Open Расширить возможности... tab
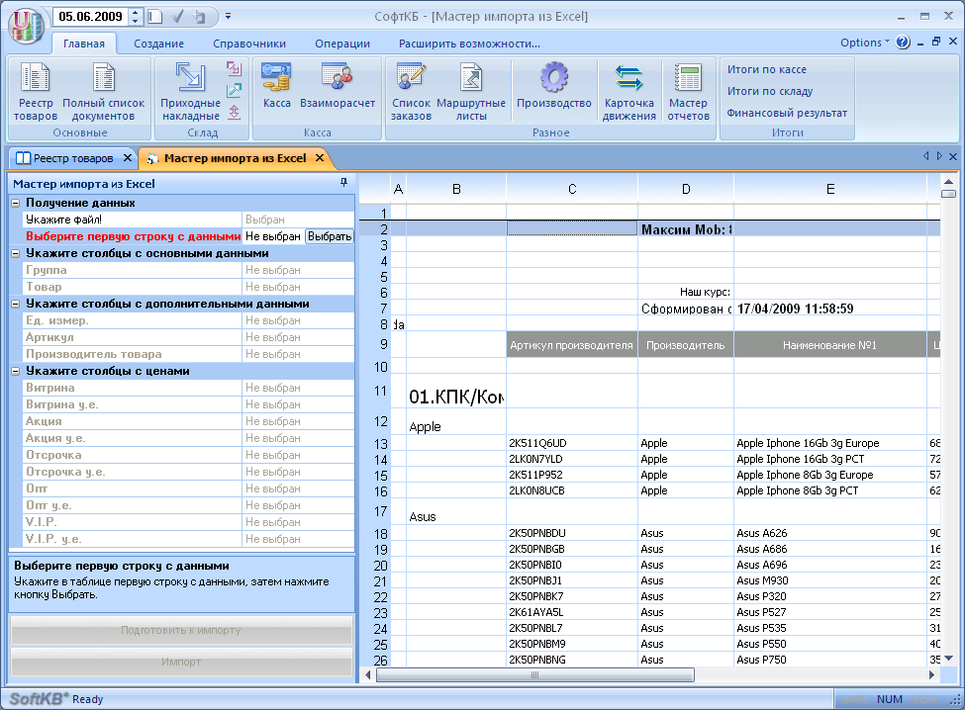Image resolution: width=965 pixels, height=710 pixels. (x=469, y=44)
